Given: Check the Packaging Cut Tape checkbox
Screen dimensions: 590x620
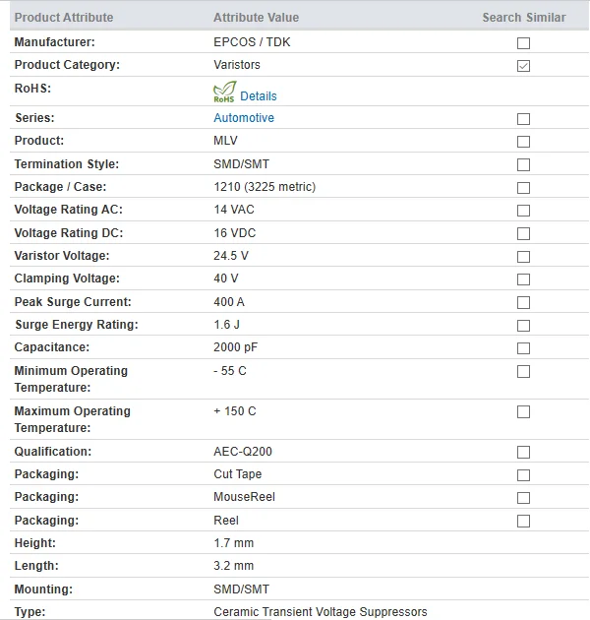Looking at the screenshot, I should click(x=523, y=475).
